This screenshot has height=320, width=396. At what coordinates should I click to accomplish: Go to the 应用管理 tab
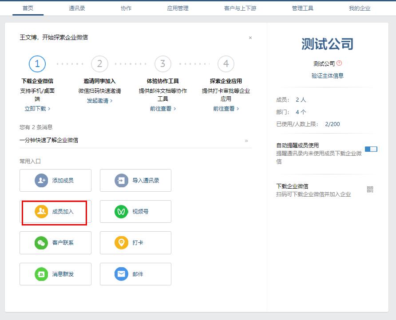coord(178,8)
